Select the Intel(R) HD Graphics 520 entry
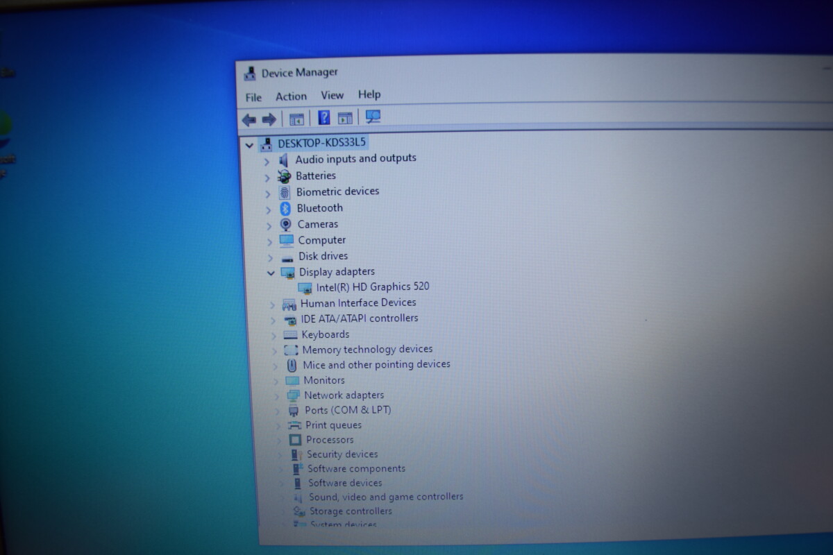The height and width of the screenshot is (555, 833). pos(373,287)
